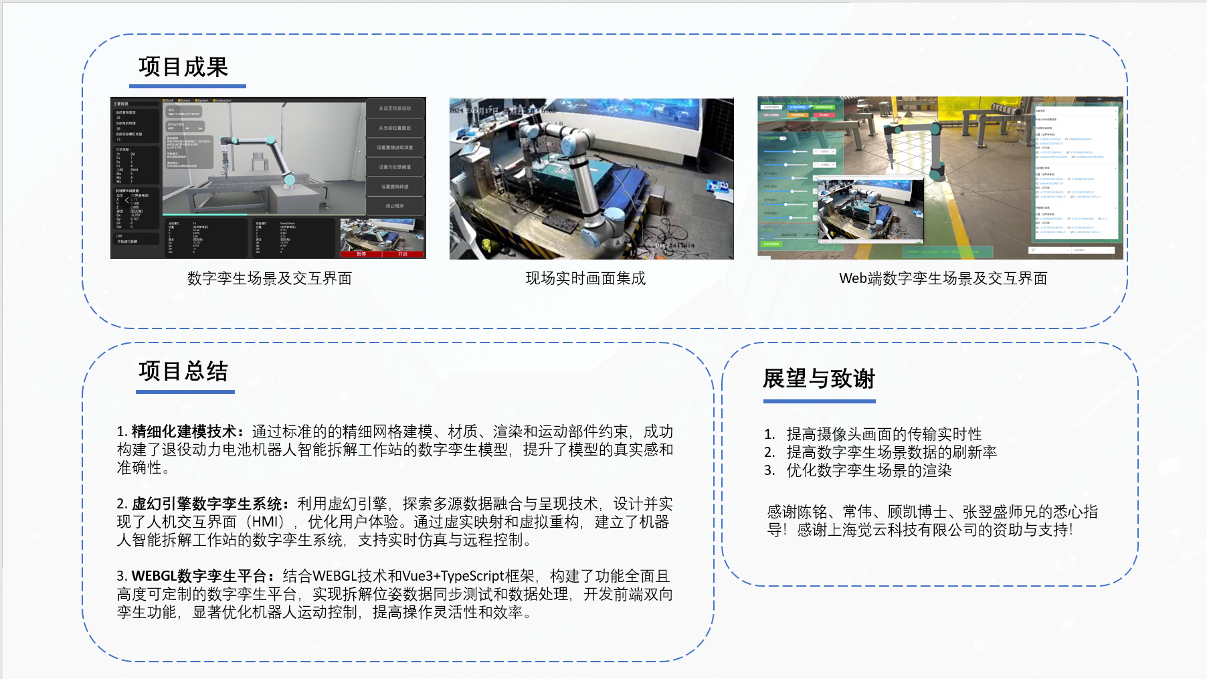Click the 设置力反馈阈值 button
The height and width of the screenshot is (679, 1207).
coord(395,167)
